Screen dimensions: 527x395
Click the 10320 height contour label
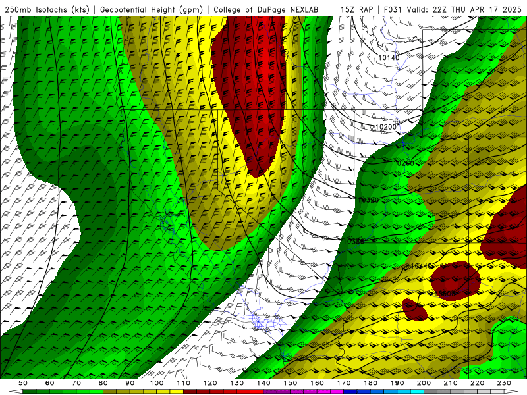(368, 200)
